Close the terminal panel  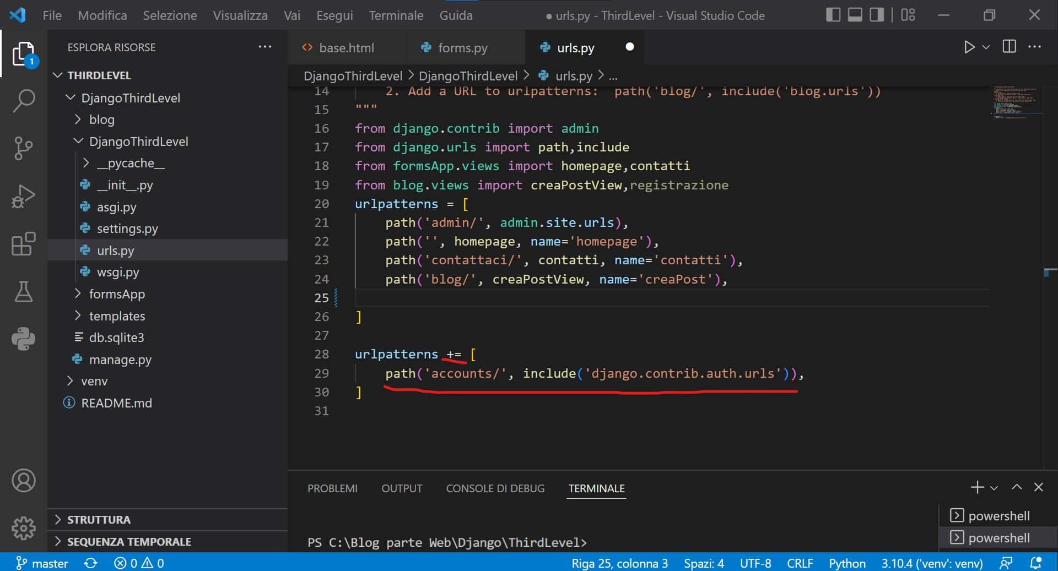1039,487
